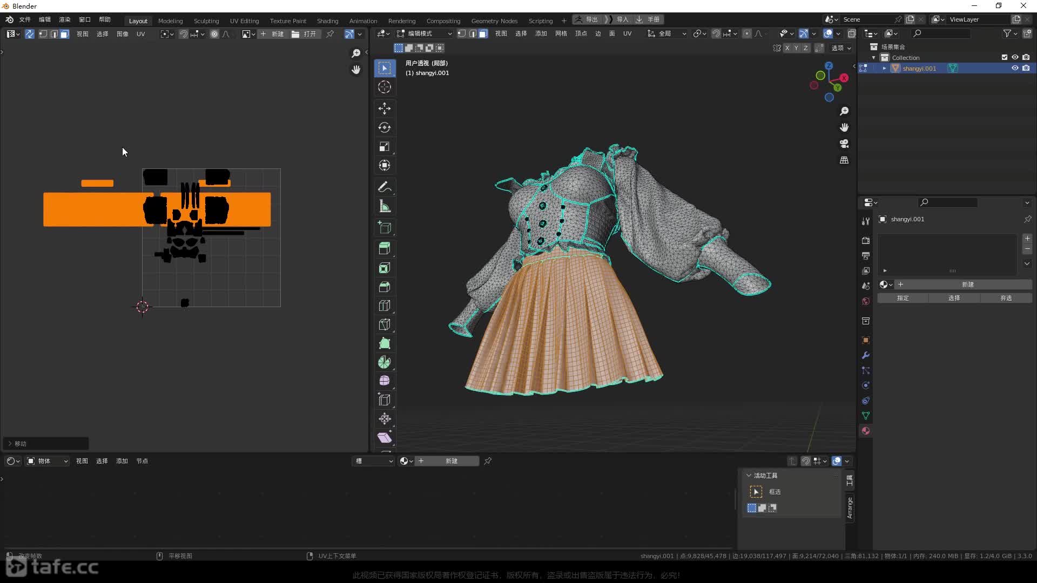Open the Mesh menu in 3D viewport
The height and width of the screenshot is (583, 1037).
coord(561,33)
